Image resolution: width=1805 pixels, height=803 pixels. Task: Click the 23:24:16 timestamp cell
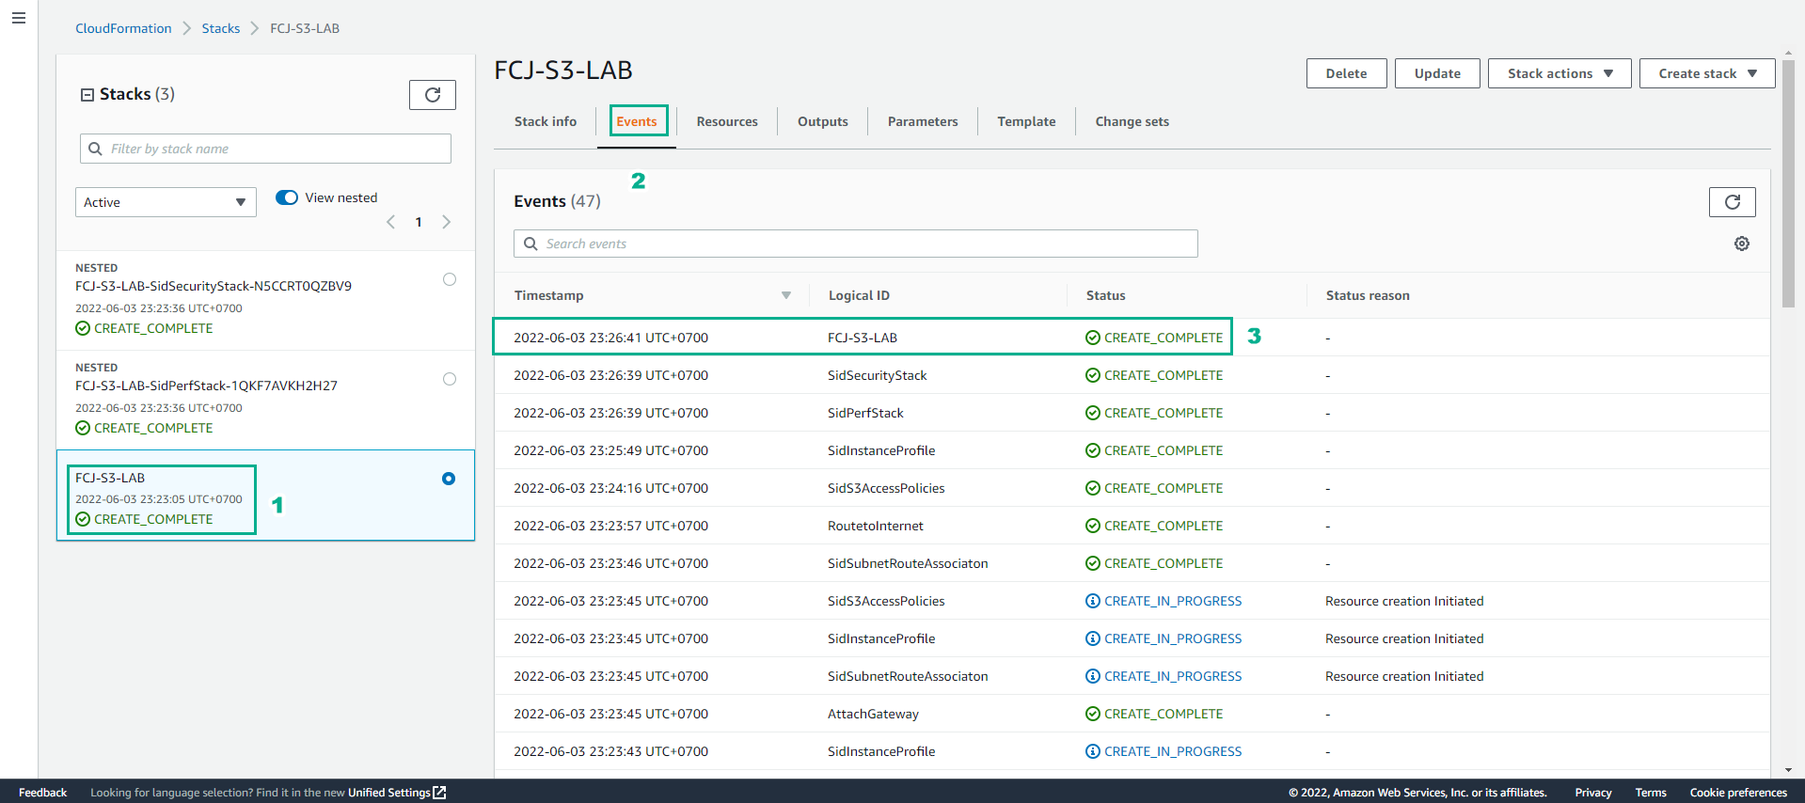610,488
